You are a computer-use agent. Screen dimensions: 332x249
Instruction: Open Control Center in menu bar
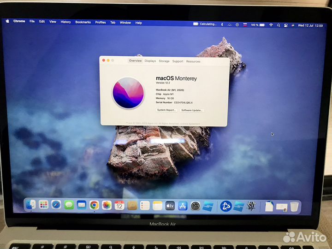286,25
